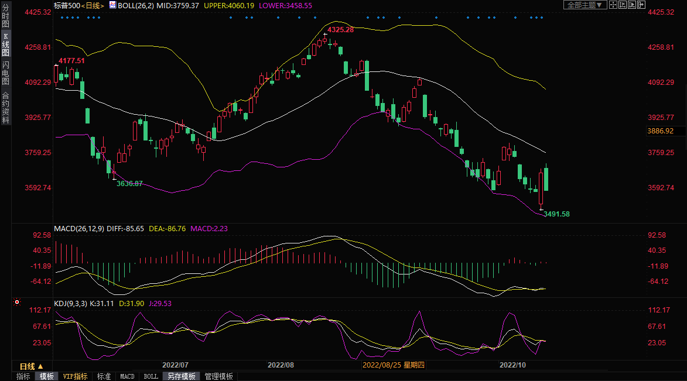Click the measure range icon in top toolbar
687x381 pixels.
pyautogui.click(x=622, y=5)
